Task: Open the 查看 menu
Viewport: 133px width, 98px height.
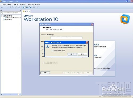Action: 16,4
